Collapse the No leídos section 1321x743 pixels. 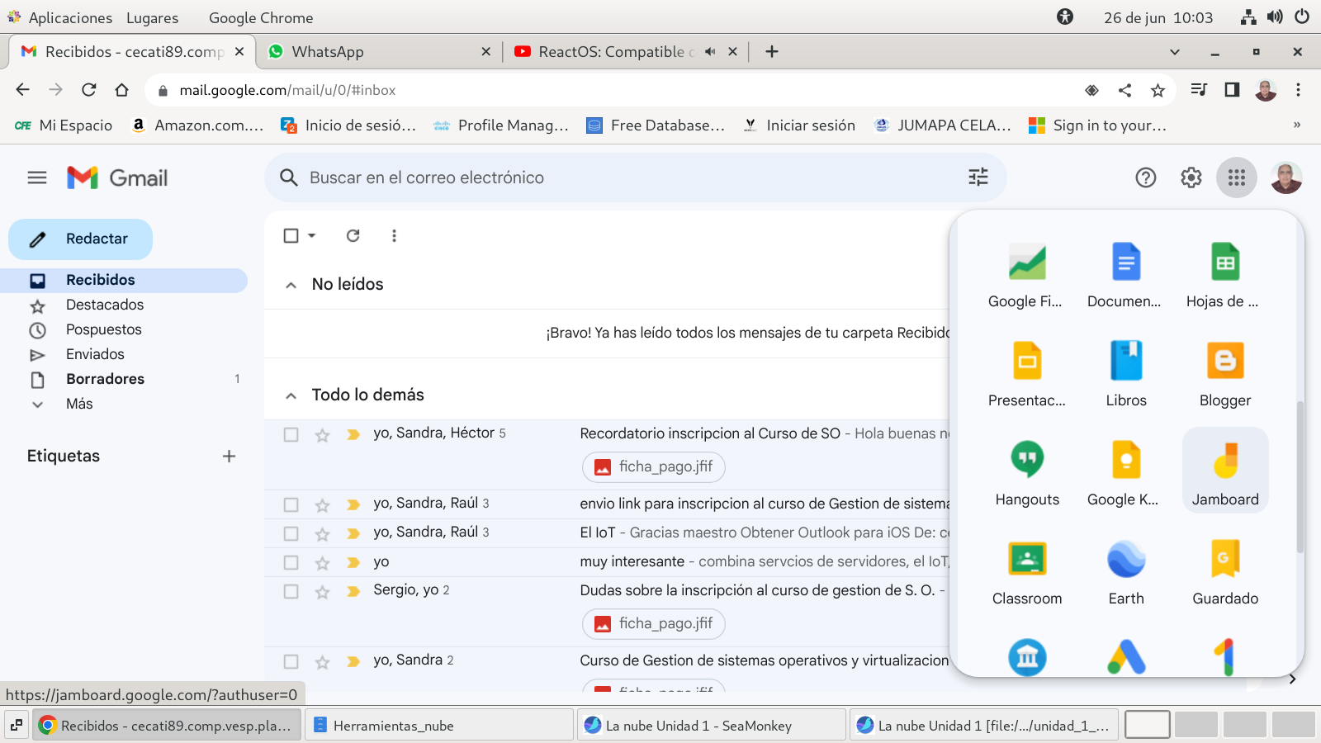(x=291, y=285)
